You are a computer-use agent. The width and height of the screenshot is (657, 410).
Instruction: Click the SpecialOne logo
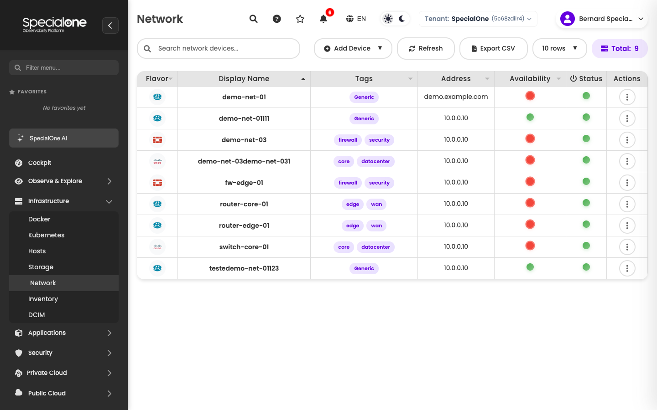point(54,25)
